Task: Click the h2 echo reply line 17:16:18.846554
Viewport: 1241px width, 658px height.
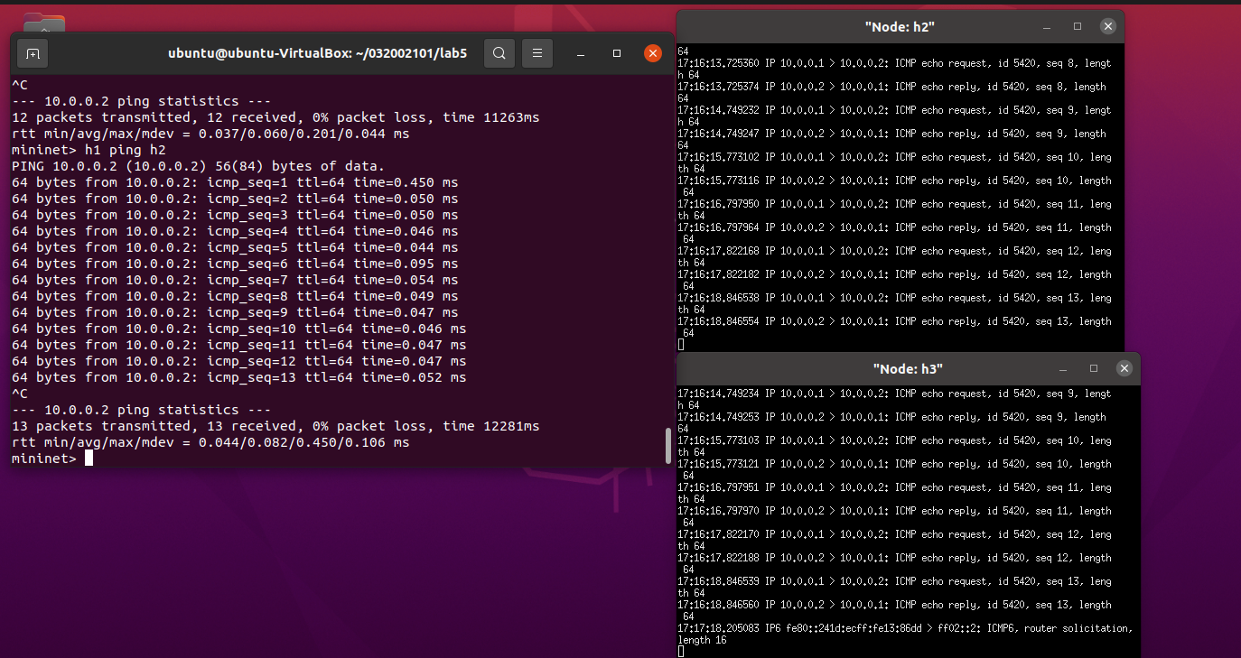Action: tap(894, 321)
